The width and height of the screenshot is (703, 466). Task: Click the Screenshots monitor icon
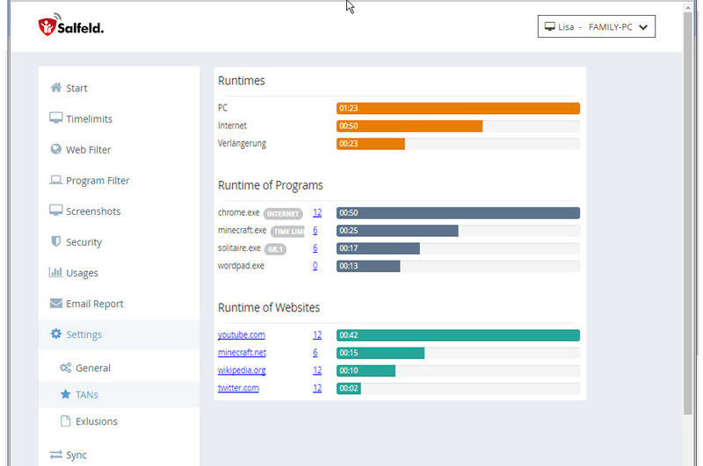click(x=56, y=211)
